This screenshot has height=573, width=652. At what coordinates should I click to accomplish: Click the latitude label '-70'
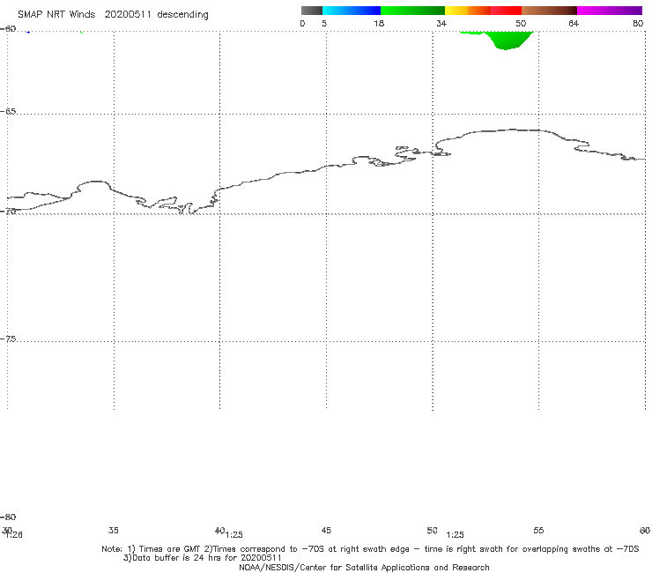tap(8, 212)
